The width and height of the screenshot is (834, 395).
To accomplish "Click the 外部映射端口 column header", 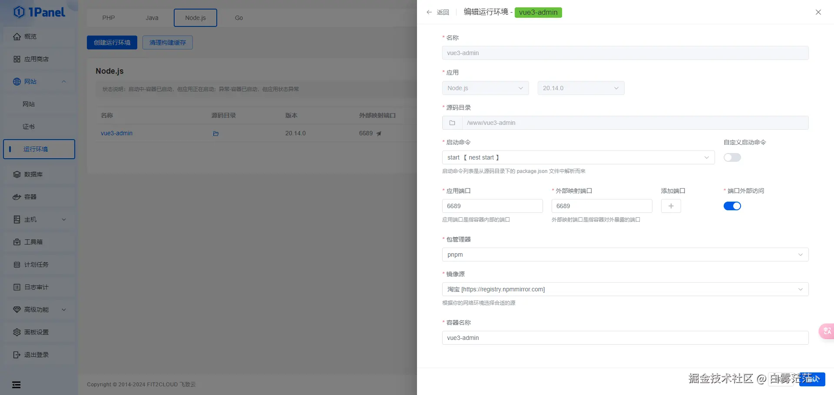I will (377, 115).
